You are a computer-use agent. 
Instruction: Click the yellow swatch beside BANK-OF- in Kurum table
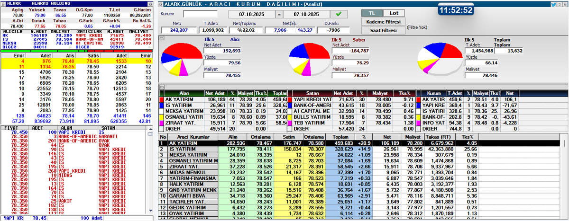418,116
